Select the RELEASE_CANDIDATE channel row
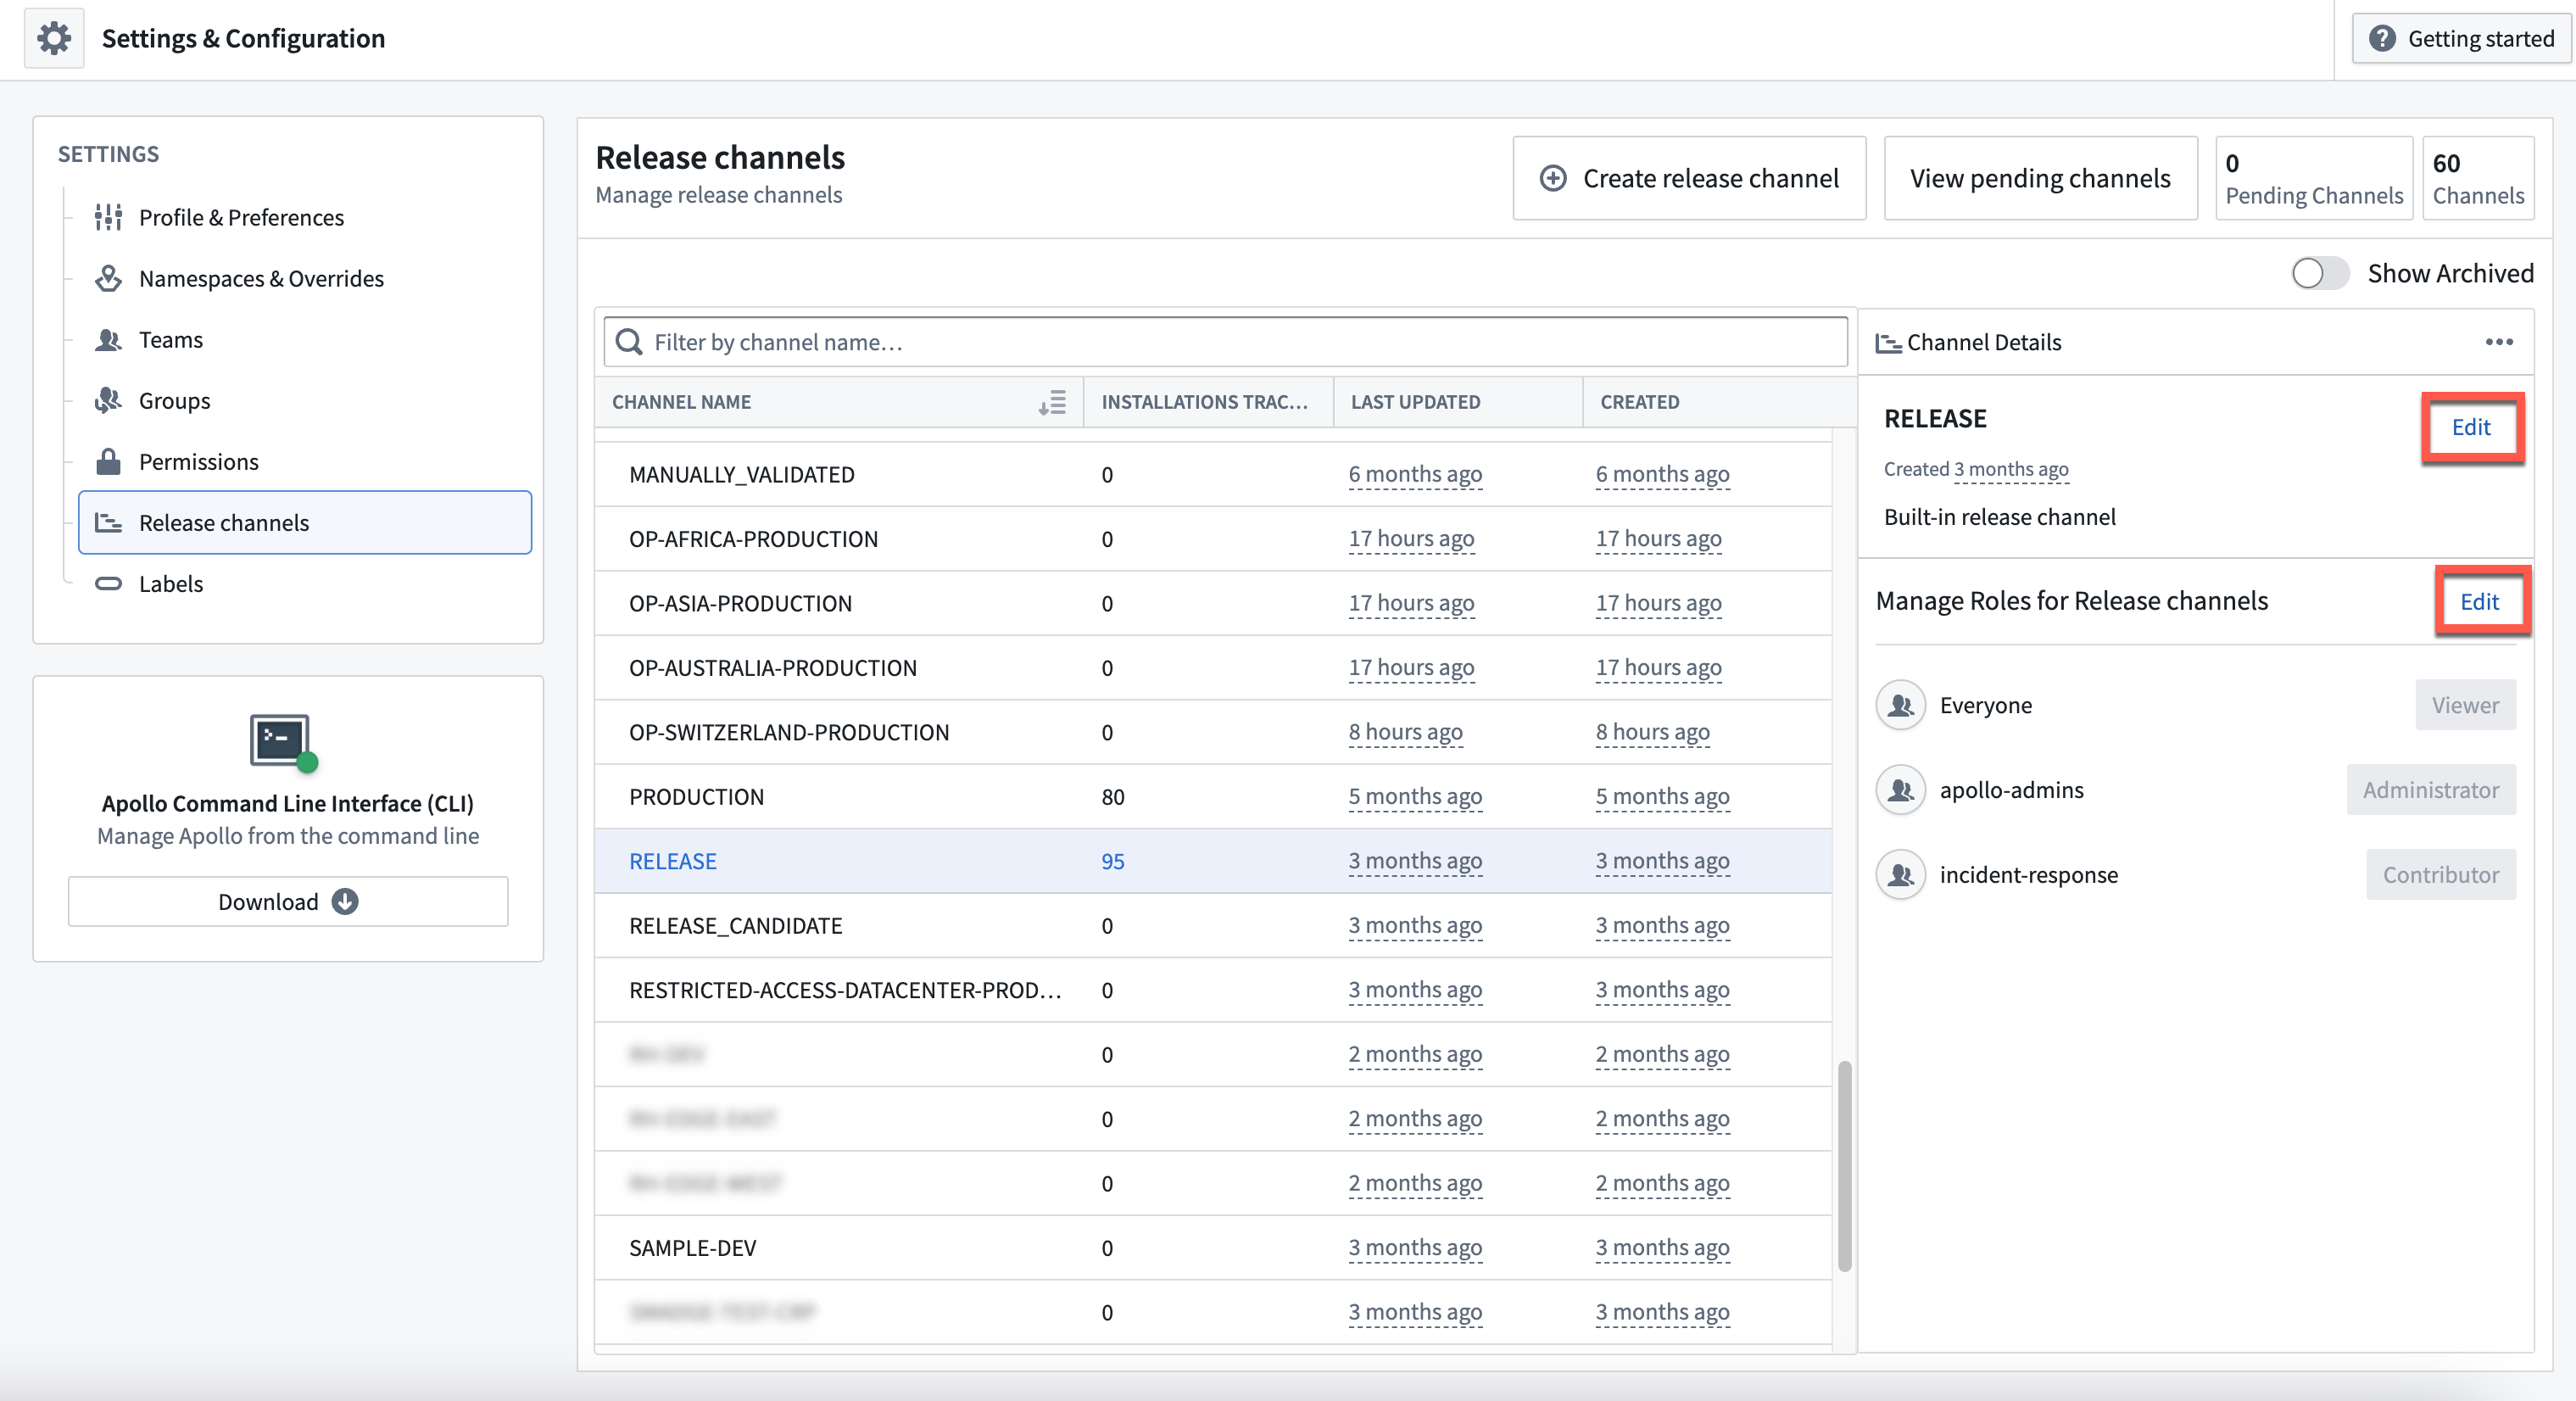Image resolution: width=2576 pixels, height=1401 pixels. point(1213,926)
